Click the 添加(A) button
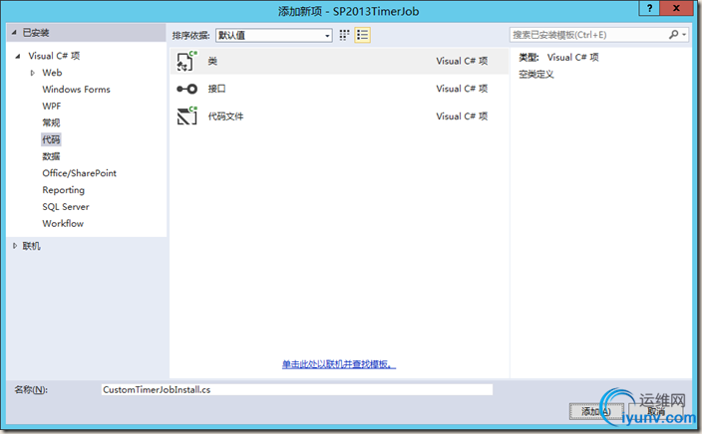 [596, 411]
